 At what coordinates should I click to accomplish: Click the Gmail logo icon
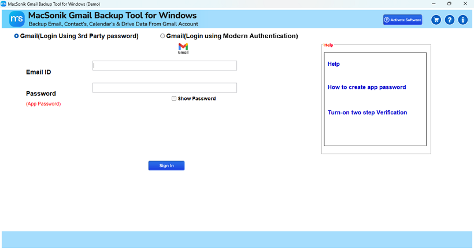[183, 49]
